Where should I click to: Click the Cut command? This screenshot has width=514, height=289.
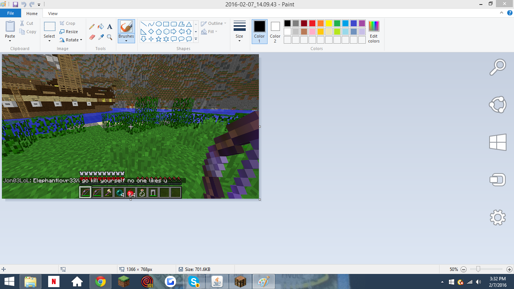click(x=27, y=23)
